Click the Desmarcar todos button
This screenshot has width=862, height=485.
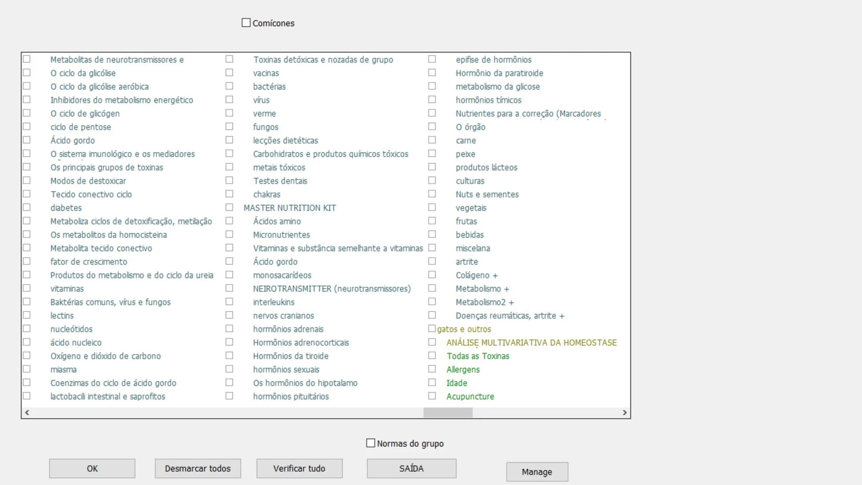click(x=197, y=468)
